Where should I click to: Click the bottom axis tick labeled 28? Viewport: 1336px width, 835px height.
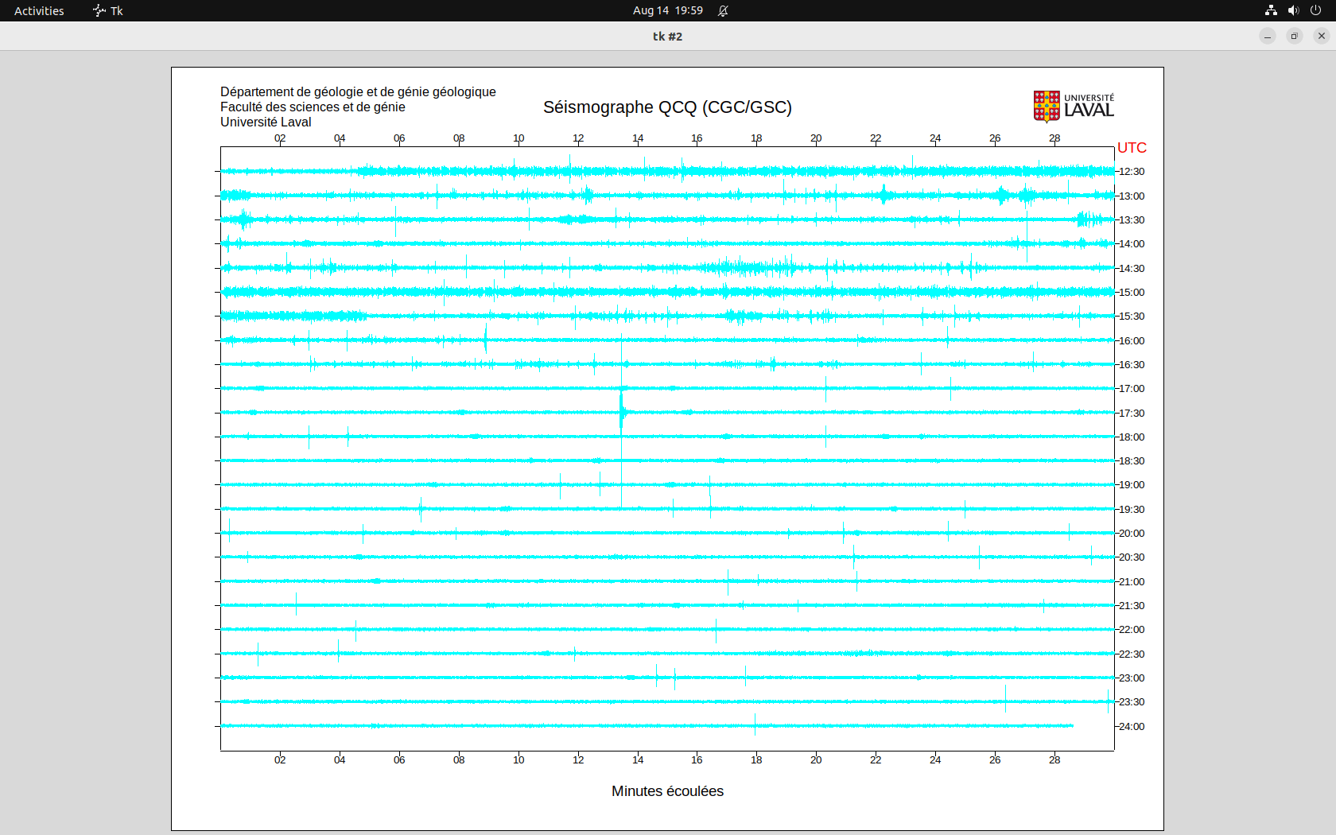click(1054, 759)
